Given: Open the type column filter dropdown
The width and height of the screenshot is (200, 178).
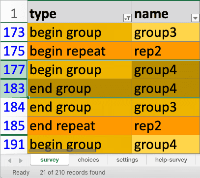Looking at the screenshot, I should click(x=127, y=18).
